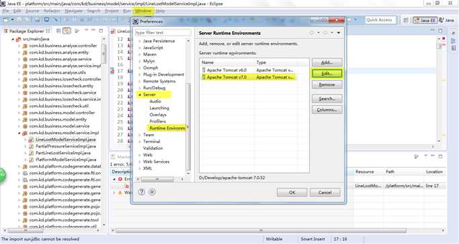
Task: Click the Columns... button
Action: [x=327, y=110]
